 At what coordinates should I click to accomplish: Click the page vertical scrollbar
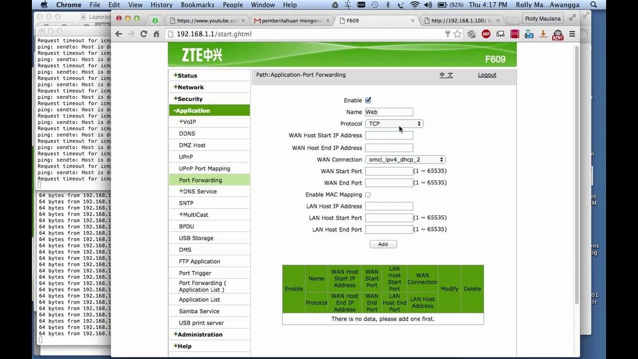click(x=577, y=175)
